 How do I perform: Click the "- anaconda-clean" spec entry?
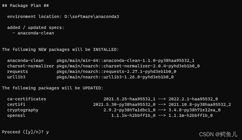pyautogui.click(x=33, y=33)
